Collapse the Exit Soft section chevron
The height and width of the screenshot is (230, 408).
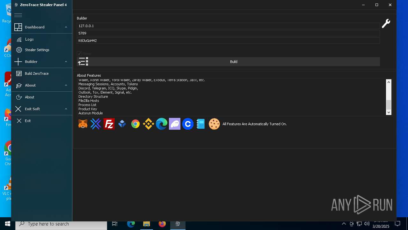coord(66,109)
